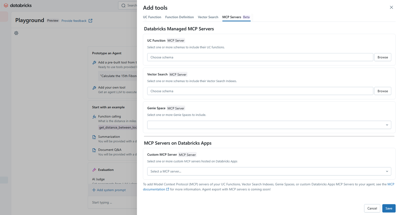Click the Databricks Managed MCP Servers heading
Image resolution: width=400 pixels, height=215 pixels.
click(x=179, y=29)
